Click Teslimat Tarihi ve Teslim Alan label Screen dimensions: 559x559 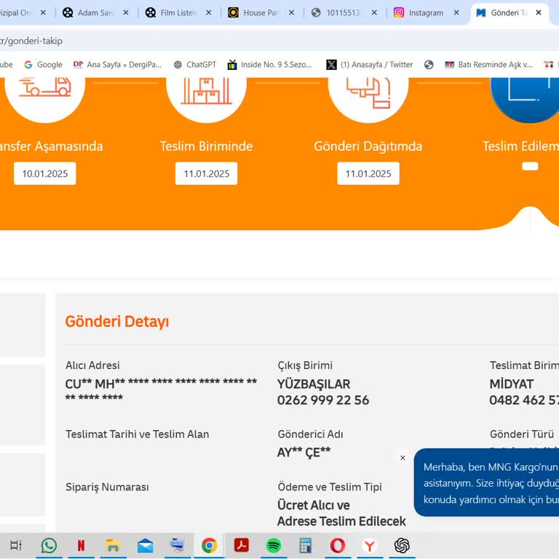138,435
